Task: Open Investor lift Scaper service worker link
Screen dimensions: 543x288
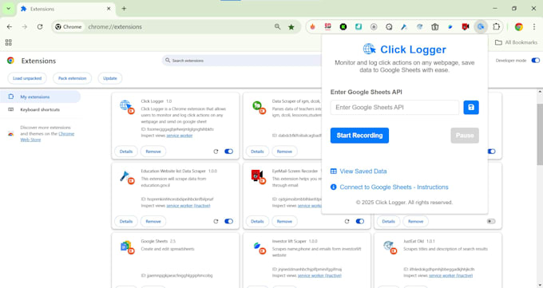Action: (x=319, y=275)
